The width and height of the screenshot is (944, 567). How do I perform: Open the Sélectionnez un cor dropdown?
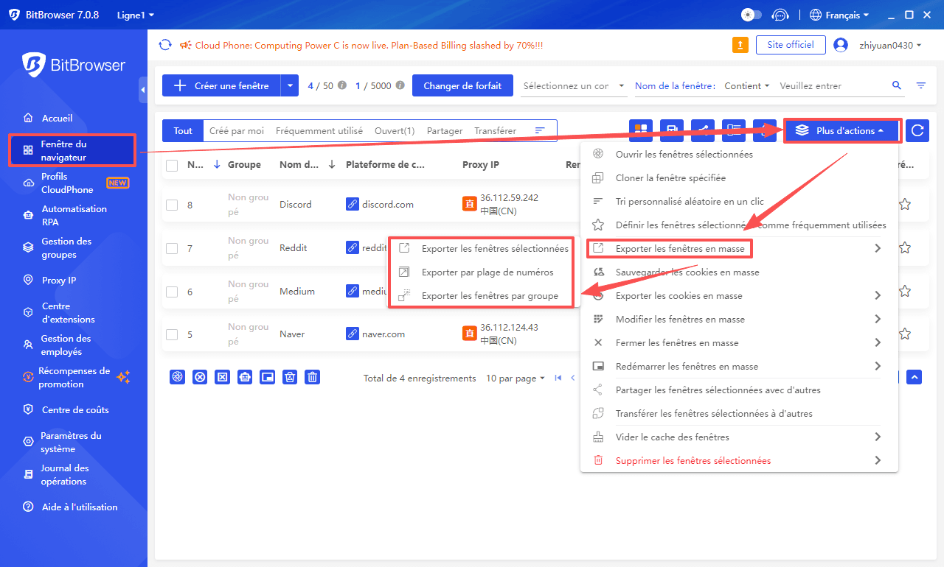(x=574, y=85)
